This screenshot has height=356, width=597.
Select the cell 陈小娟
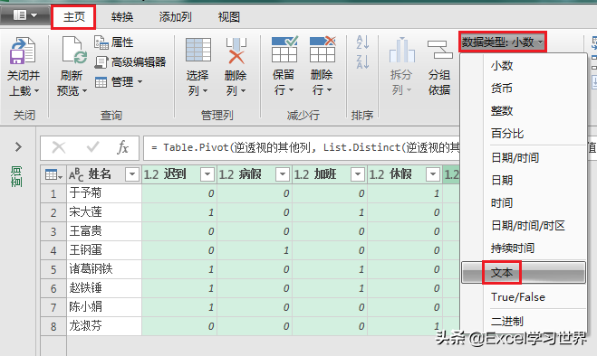point(104,307)
